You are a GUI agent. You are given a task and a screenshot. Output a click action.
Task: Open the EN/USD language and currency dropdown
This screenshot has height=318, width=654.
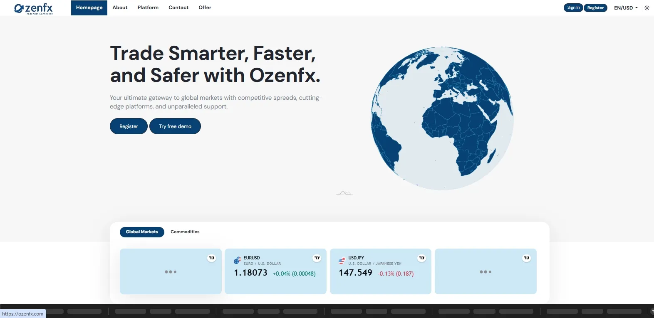[626, 8]
